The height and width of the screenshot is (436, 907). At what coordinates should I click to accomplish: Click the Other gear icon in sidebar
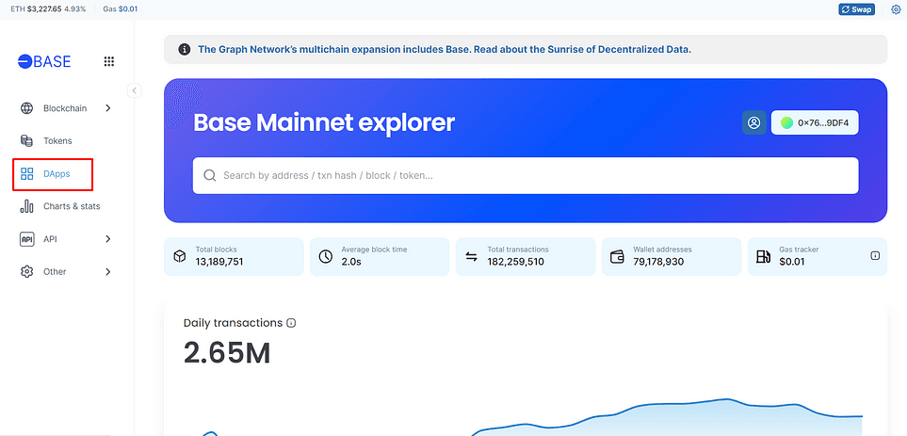pyautogui.click(x=26, y=272)
